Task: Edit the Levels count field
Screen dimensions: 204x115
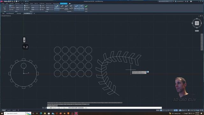Action: click(50, 6)
